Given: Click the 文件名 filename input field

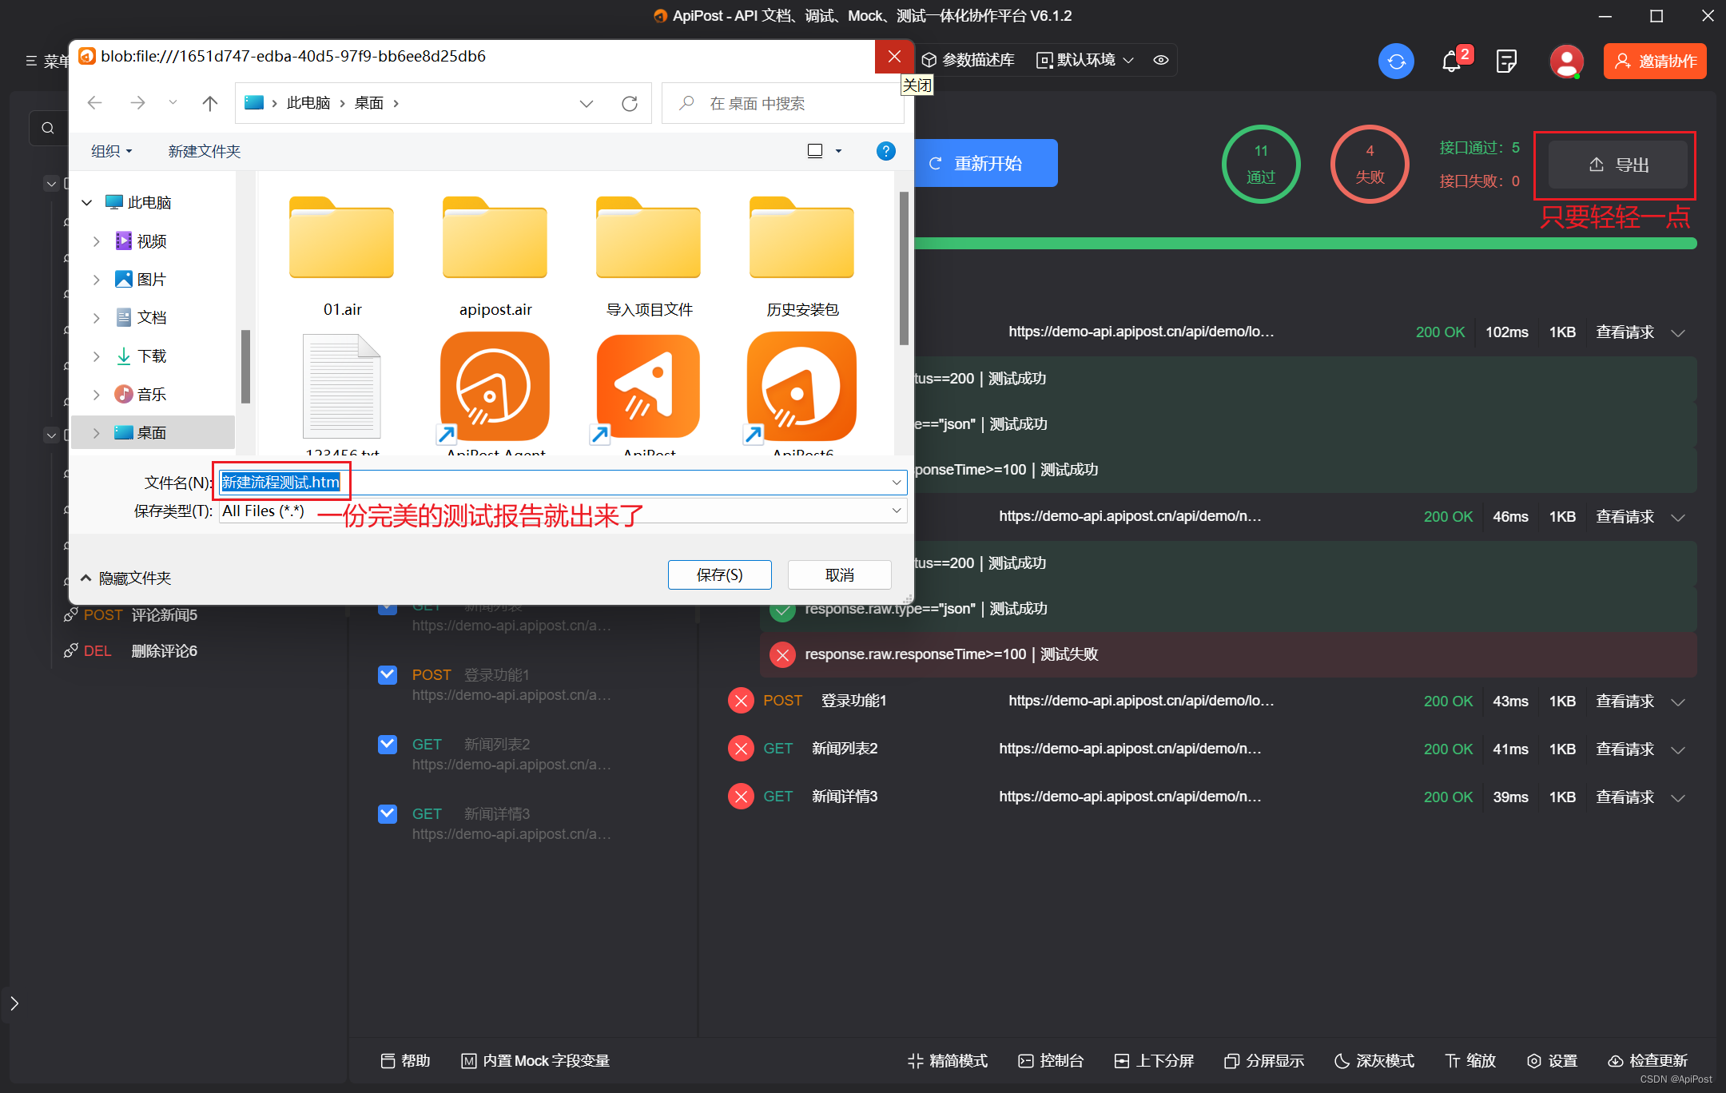Looking at the screenshot, I should point(563,482).
